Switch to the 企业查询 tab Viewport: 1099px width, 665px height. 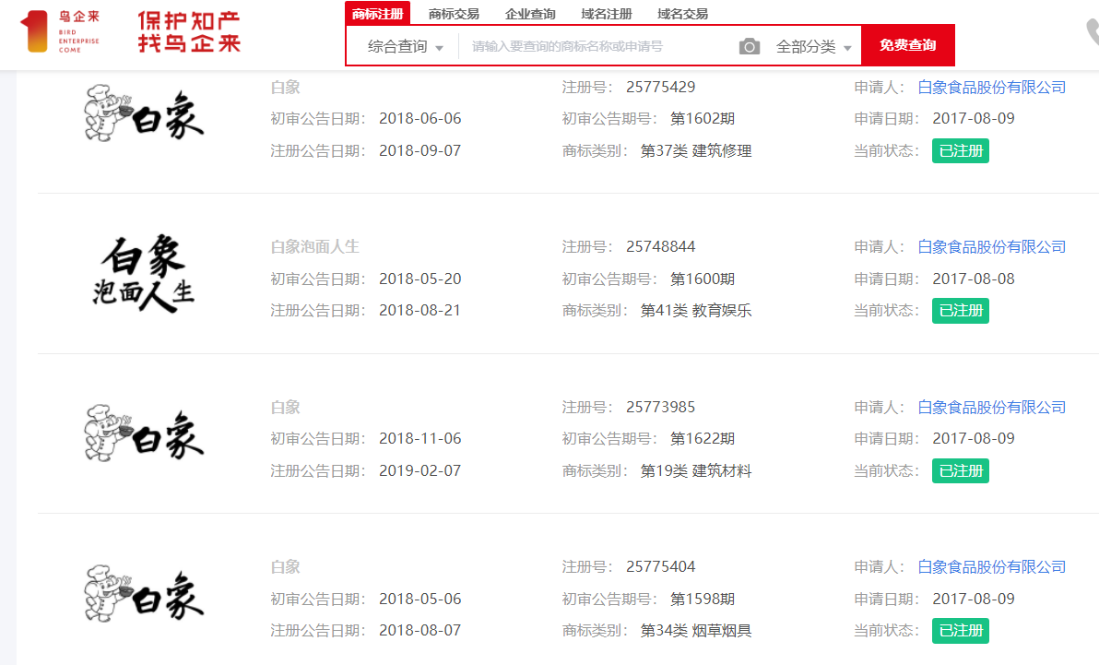point(530,14)
